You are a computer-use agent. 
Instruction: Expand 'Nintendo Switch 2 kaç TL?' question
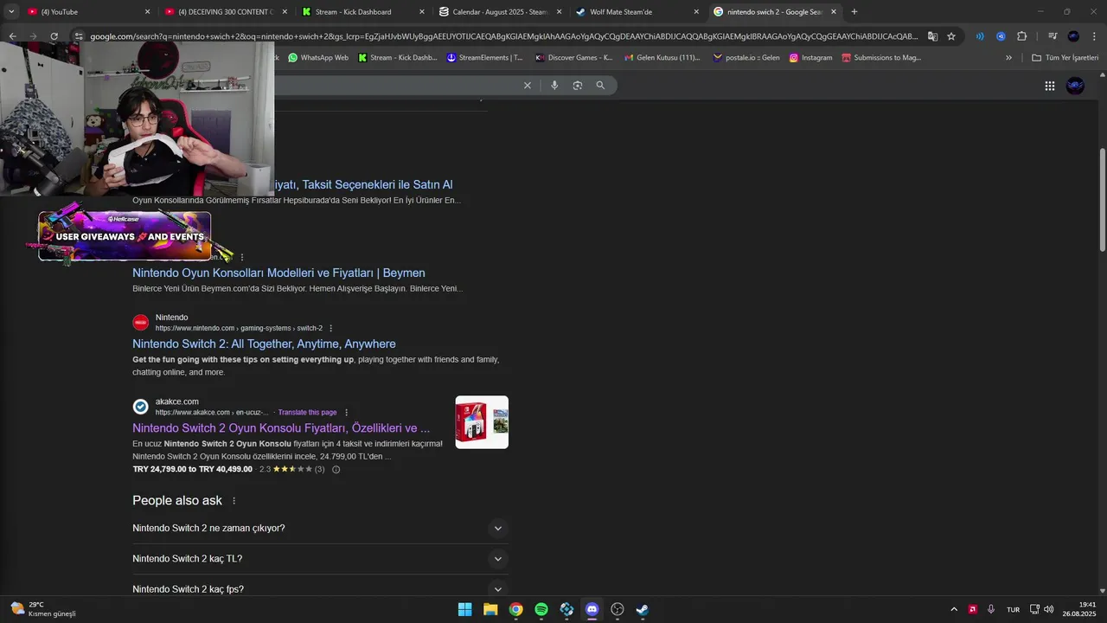[320, 559]
